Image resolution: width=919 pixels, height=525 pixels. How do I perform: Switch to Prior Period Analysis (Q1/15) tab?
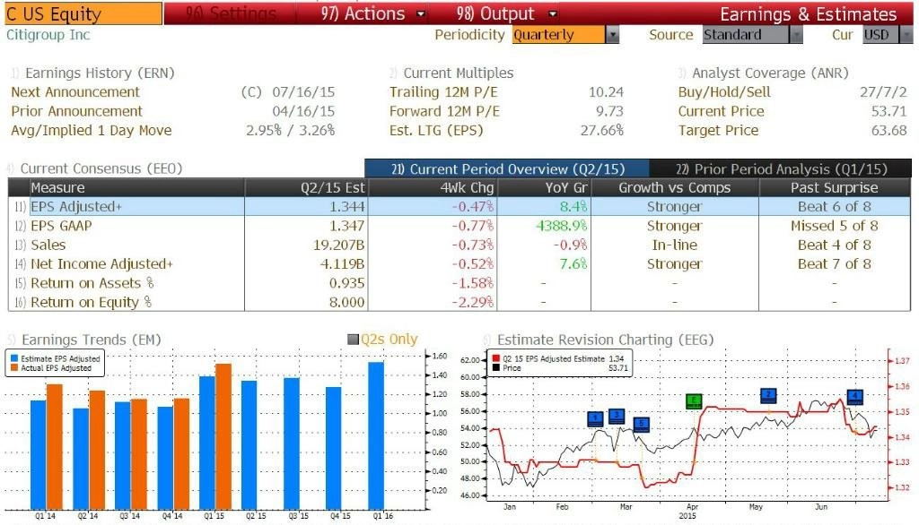click(x=781, y=169)
